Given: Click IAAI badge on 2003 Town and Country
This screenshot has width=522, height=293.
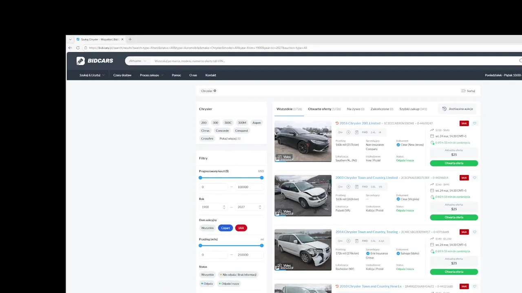Looking at the screenshot, I should pyautogui.click(x=464, y=178).
